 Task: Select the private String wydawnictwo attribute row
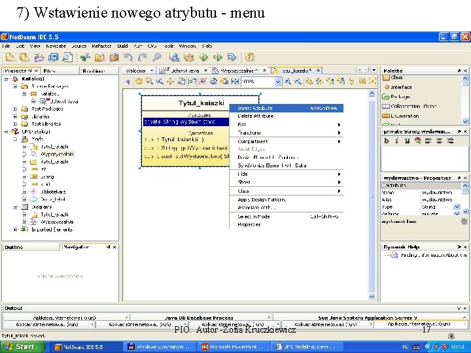tap(186, 122)
